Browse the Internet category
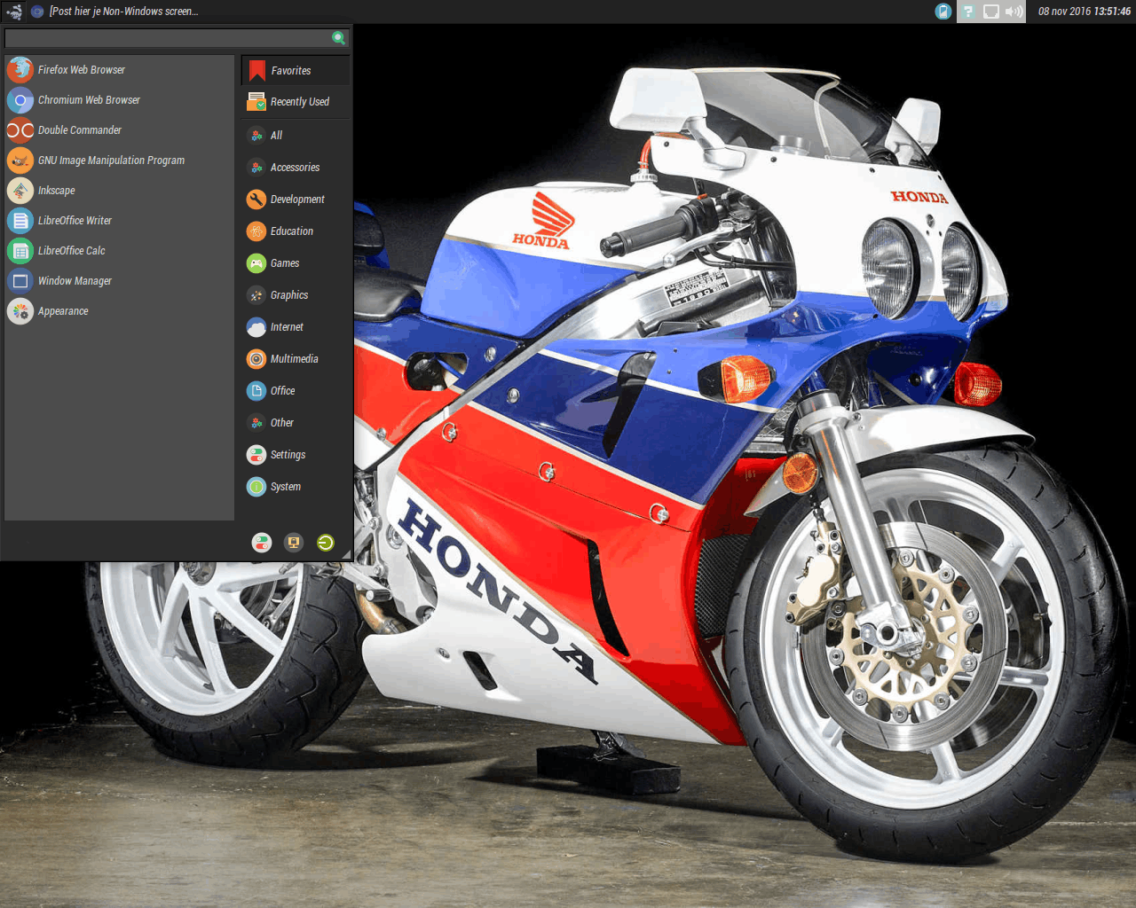The image size is (1136, 908). (296, 327)
